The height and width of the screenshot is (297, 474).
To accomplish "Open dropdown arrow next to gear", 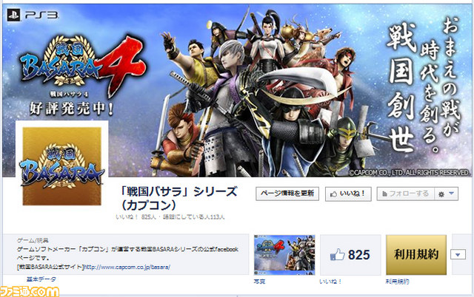I will click(452, 194).
